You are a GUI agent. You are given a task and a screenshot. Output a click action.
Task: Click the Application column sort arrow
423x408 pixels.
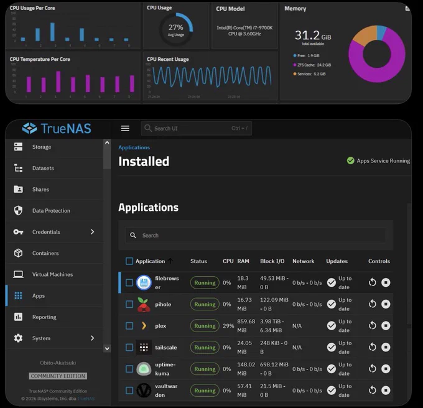tap(170, 261)
